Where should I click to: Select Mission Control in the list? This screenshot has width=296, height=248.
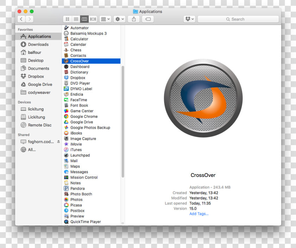click(91, 177)
